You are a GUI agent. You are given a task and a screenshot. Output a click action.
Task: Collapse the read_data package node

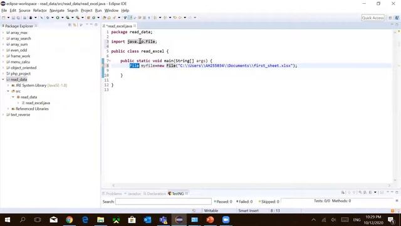pyautogui.click(x=13, y=97)
